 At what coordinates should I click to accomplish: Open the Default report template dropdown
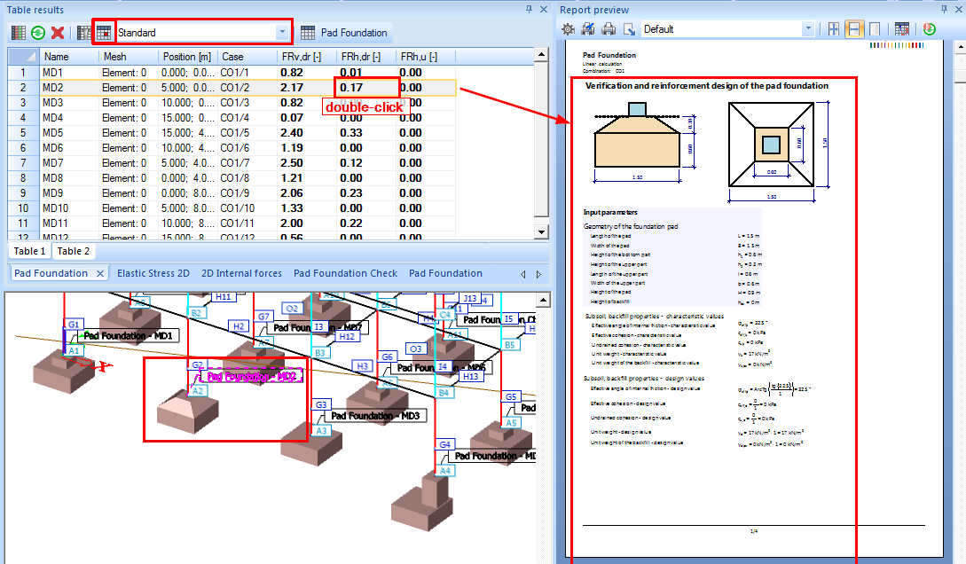click(x=808, y=29)
